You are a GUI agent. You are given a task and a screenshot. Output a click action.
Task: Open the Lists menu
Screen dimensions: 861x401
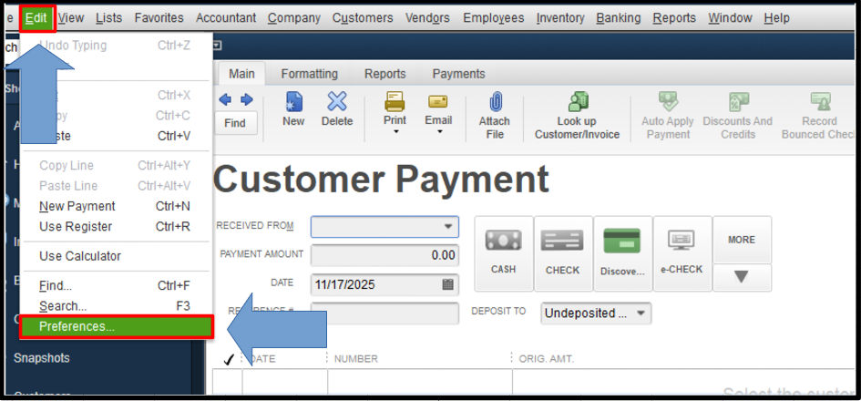coord(108,18)
